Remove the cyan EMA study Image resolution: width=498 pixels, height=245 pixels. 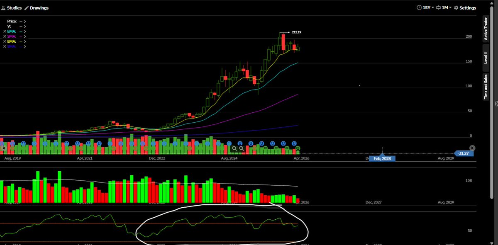coord(5,32)
